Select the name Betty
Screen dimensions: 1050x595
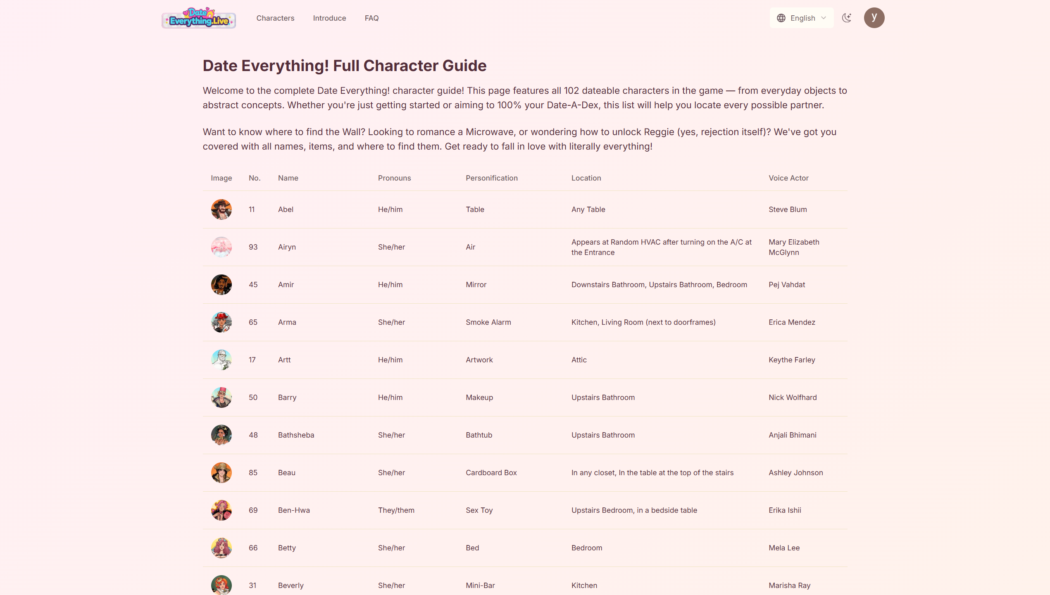(287, 548)
